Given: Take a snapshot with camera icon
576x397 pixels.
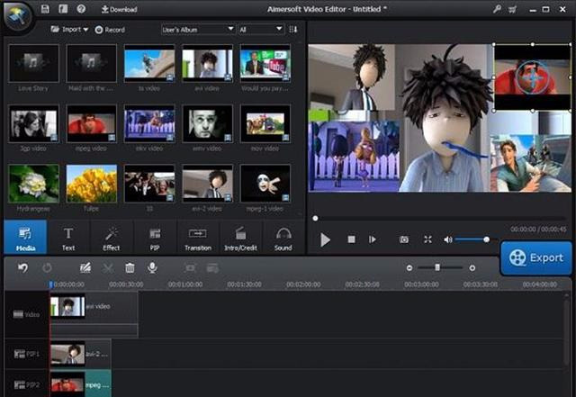Looking at the screenshot, I should click(404, 239).
